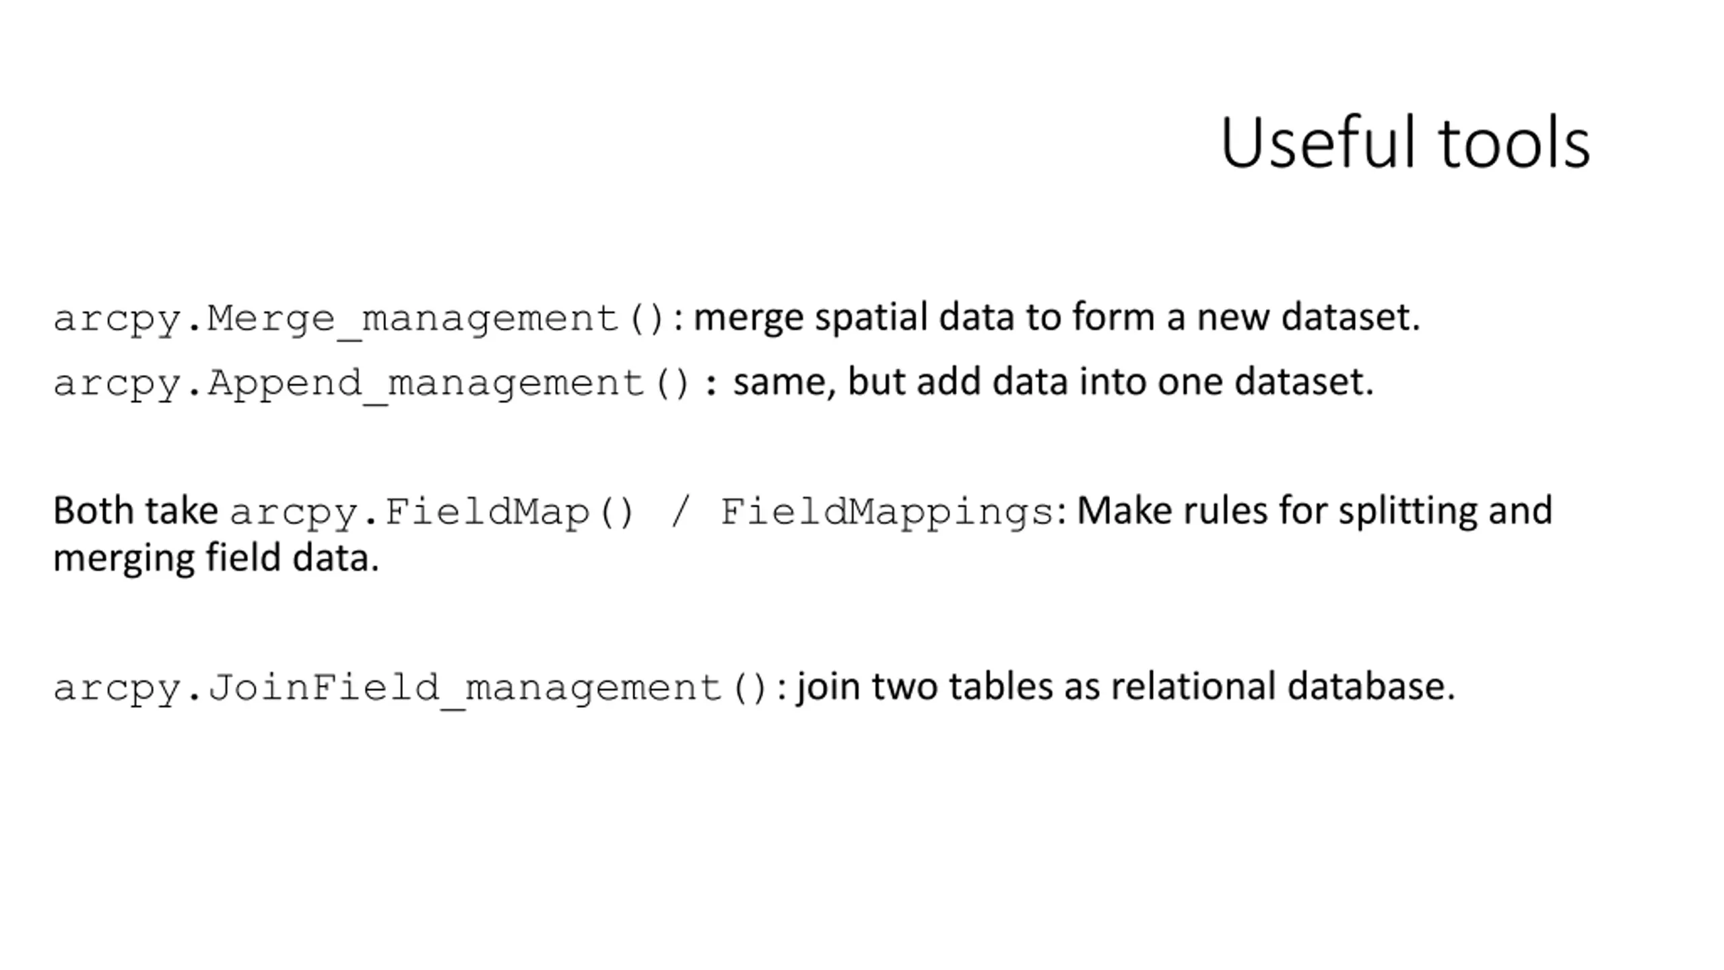Screen dimensions: 1724x970
Task: Click the word 'database.' in last line
Action: (x=1371, y=686)
